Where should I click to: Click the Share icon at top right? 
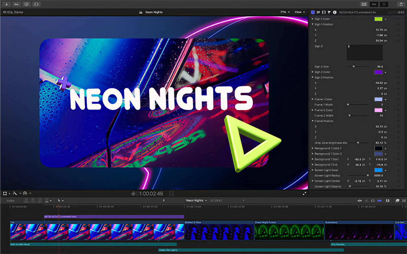(x=401, y=4)
